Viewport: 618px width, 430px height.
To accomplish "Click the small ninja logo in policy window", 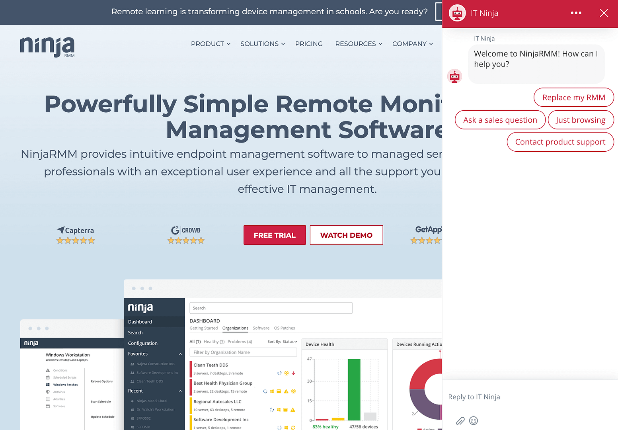I will (31, 343).
